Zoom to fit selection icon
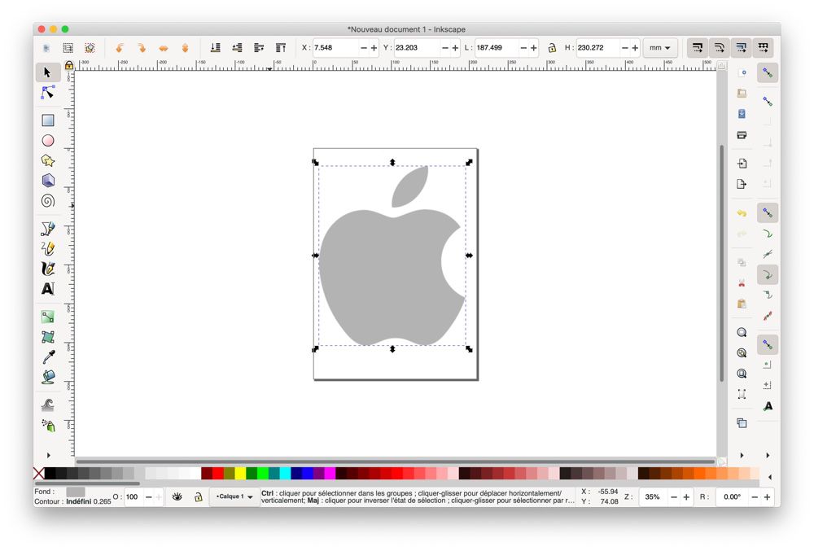Image resolution: width=814 pixels, height=551 pixels. coord(742,333)
